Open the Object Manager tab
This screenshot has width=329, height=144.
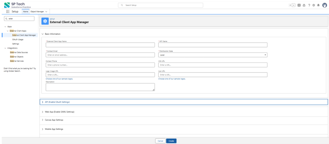click(37, 12)
